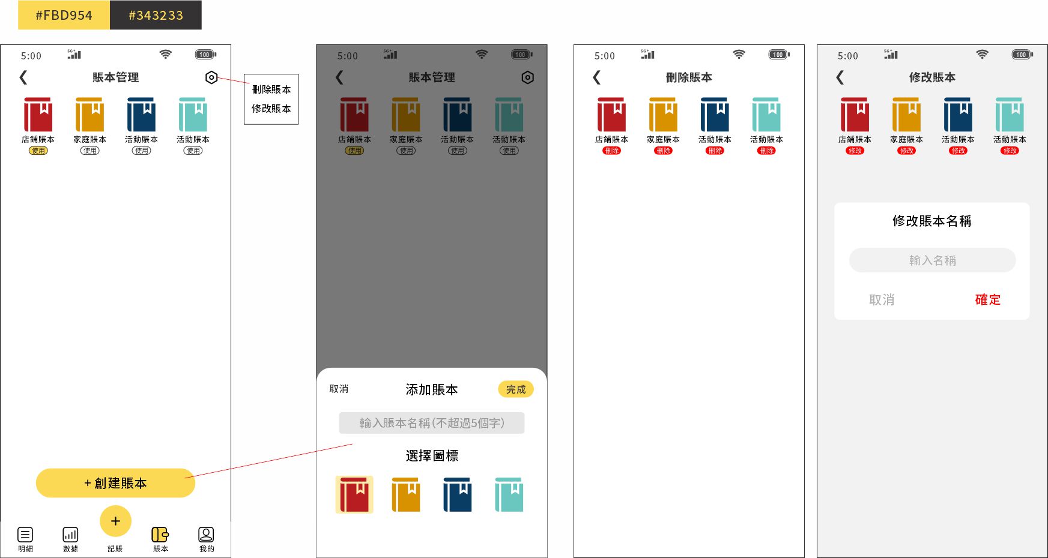Viewport: 1048px width, 558px height.
Task: Open the 賬本 wallet icon in bottom bar
Action: (x=160, y=535)
